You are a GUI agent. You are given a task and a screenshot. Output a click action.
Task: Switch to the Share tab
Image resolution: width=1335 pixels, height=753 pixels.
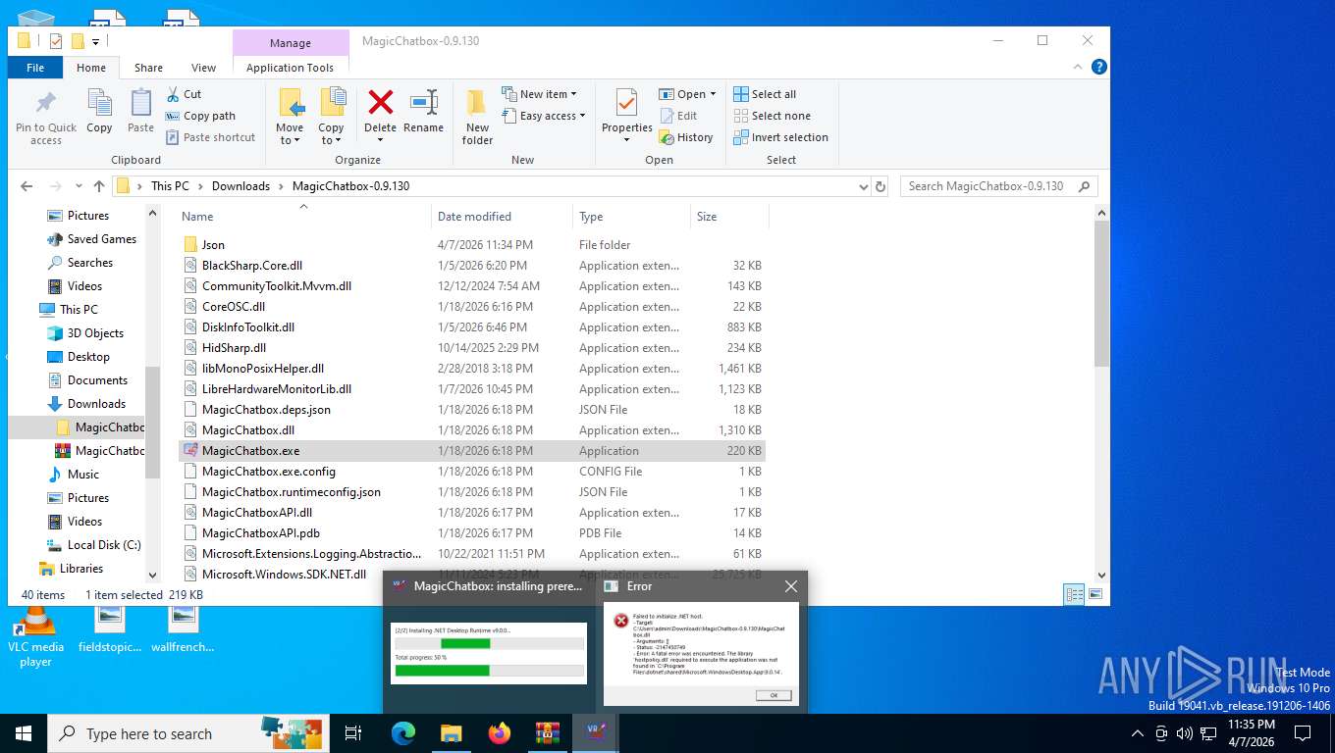coord(149,68)
